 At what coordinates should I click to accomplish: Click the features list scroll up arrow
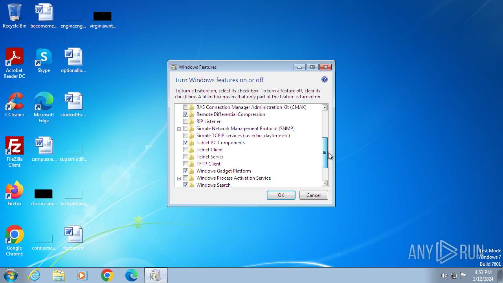(325, 107)
